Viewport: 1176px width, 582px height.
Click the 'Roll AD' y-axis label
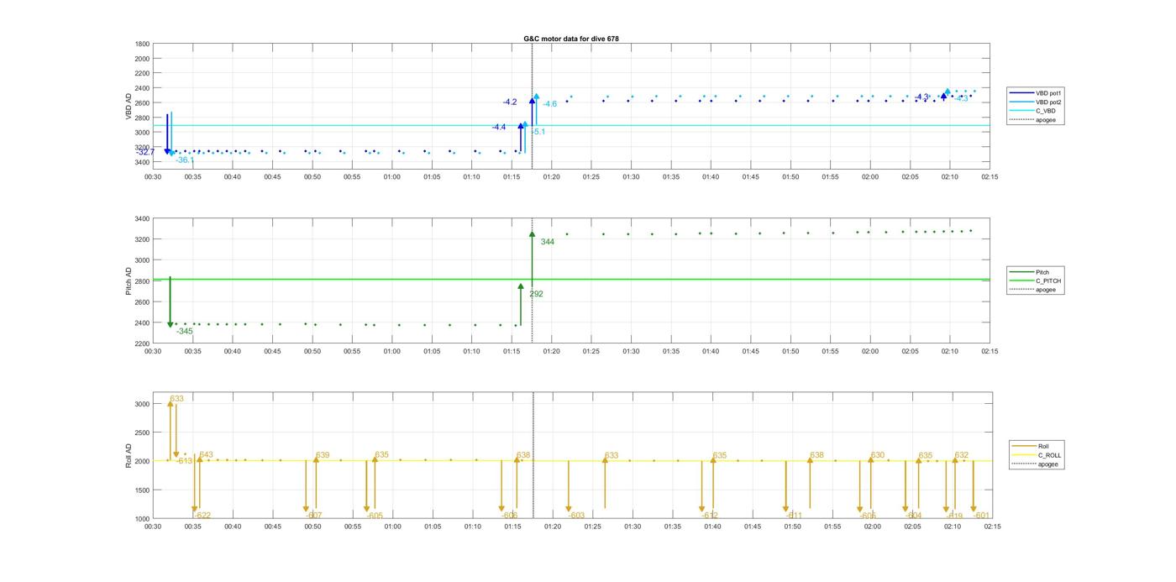coord(129,454)
